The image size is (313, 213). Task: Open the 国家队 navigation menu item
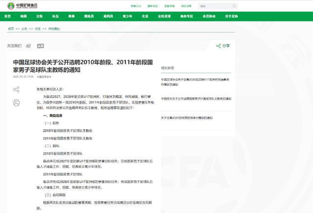(56, 16)
